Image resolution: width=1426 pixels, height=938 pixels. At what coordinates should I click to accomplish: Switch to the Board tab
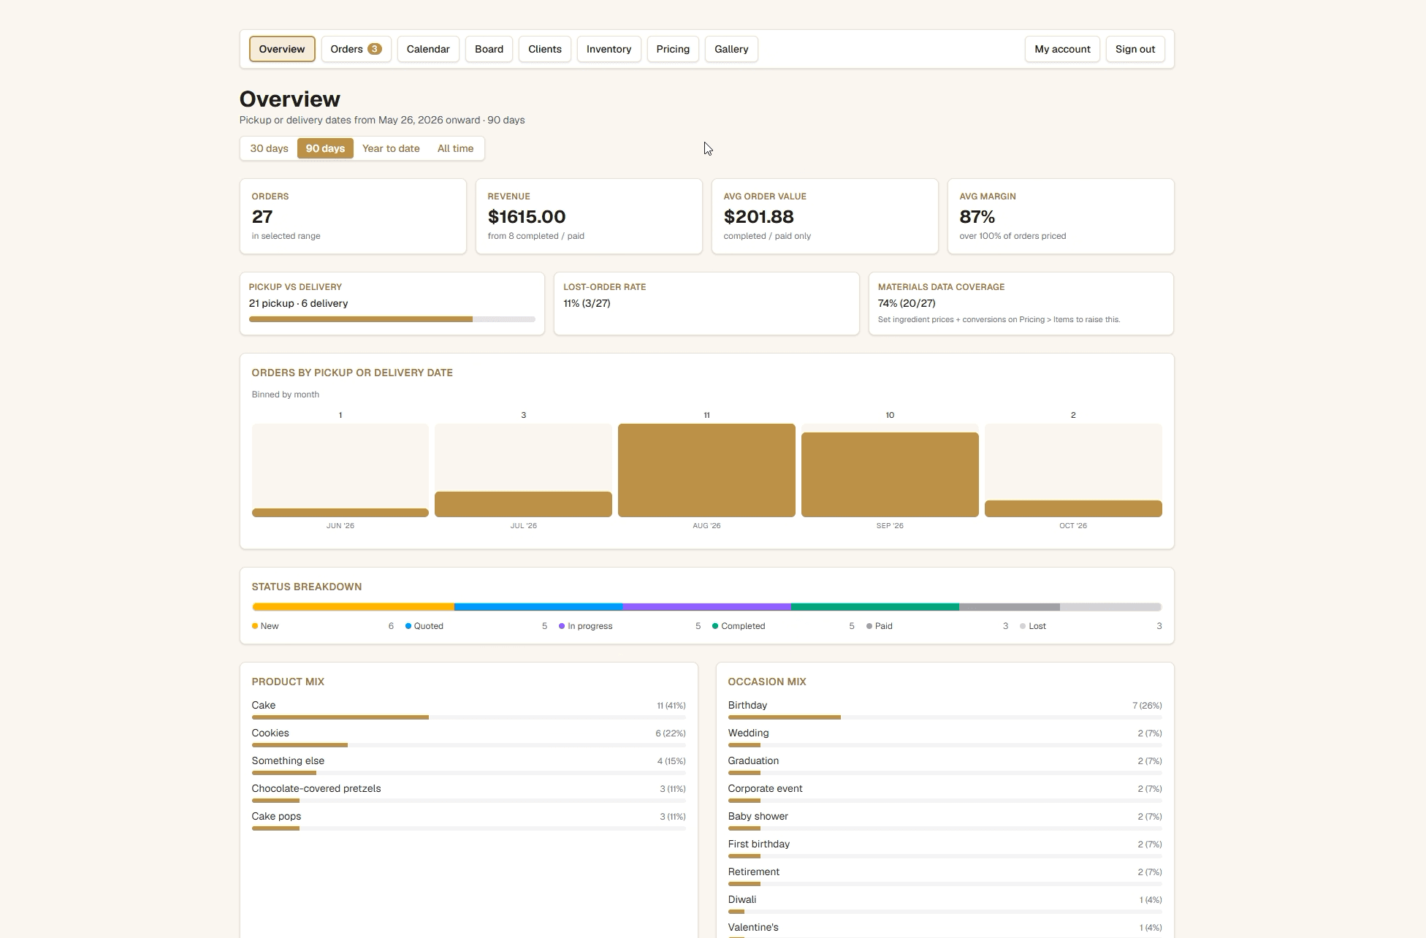click(489, 49)
